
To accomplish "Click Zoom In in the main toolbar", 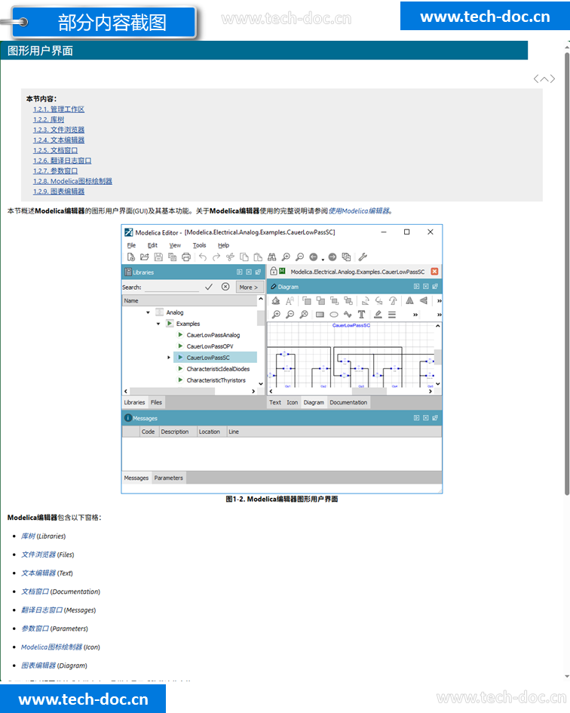I will (x=286, y=257).
